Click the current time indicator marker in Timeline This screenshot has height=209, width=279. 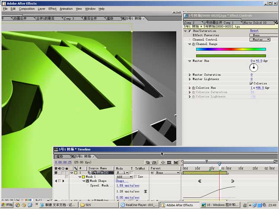tap(219, 164)
